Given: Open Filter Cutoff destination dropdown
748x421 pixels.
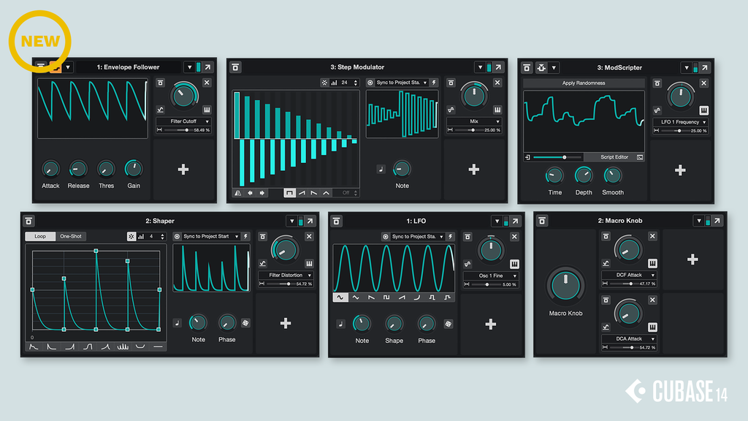Looking at the screenshot, I should pyautogui.click(x=183, y=121).
